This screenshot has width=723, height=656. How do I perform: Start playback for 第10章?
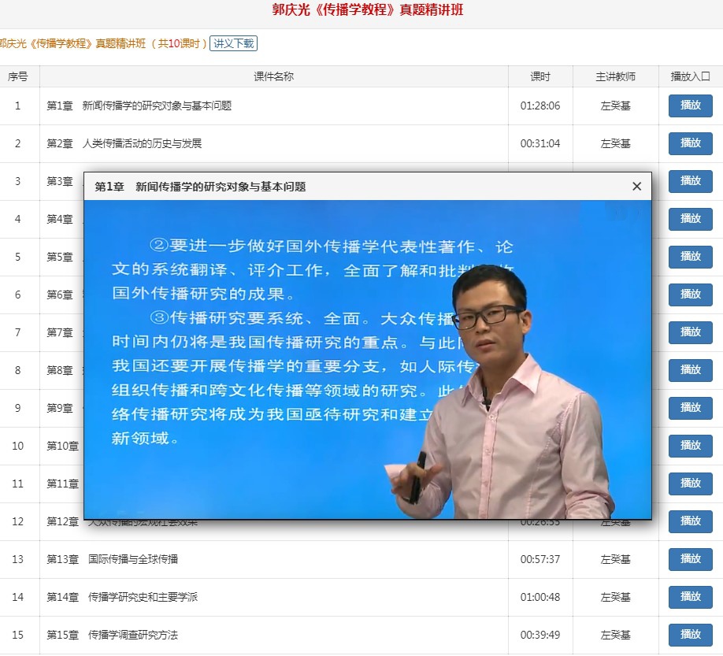pyautogui.click(x=690, y=446)
